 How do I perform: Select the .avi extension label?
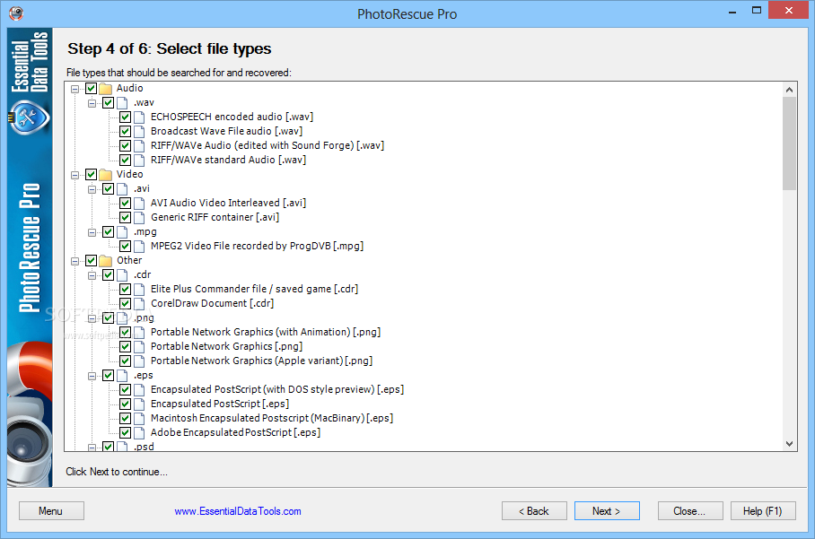tap(142, 188)
